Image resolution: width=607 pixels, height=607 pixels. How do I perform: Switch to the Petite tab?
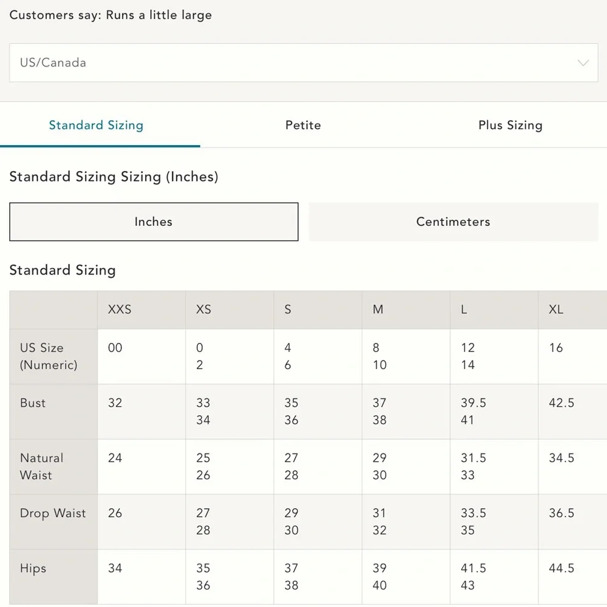pos(303,126)
